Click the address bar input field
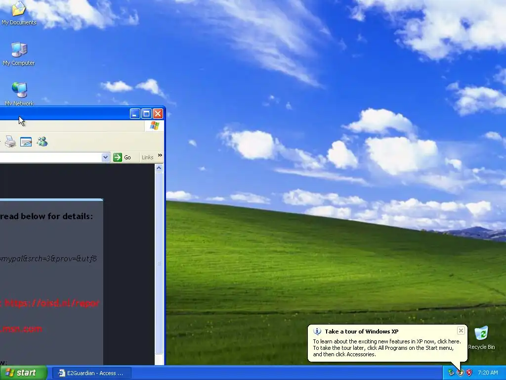Viewport: 506px width, 380px height. tap(51, 157)
